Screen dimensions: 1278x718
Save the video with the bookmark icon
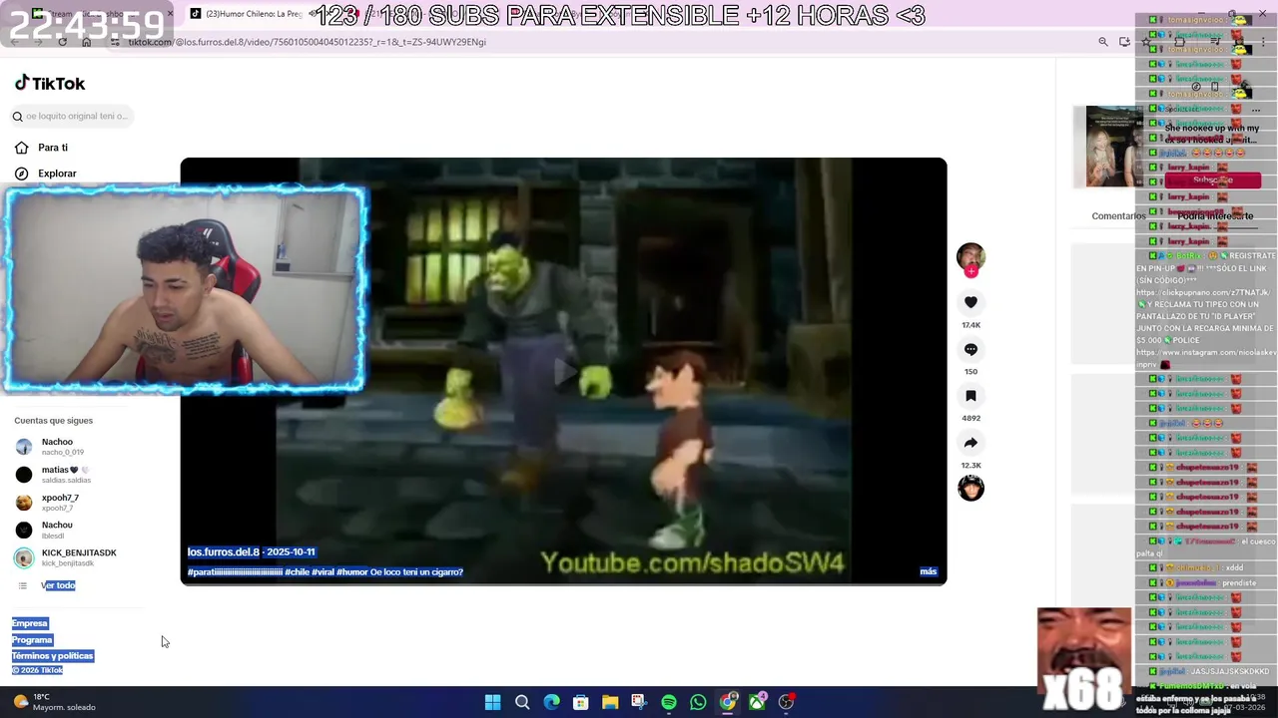point(970,396)
